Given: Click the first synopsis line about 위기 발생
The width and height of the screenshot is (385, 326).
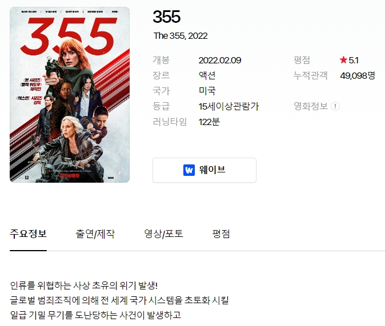Looking at the screenshot, I should pyautogui.click(x=84, y=285).
